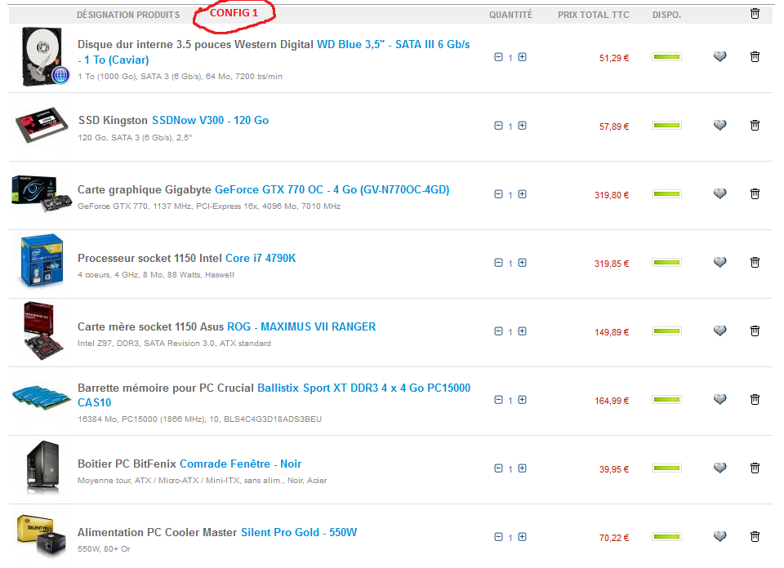Click the Crucial memory sticks thumbnail
This screenshot has height=568, width=784.
point(42,397)
